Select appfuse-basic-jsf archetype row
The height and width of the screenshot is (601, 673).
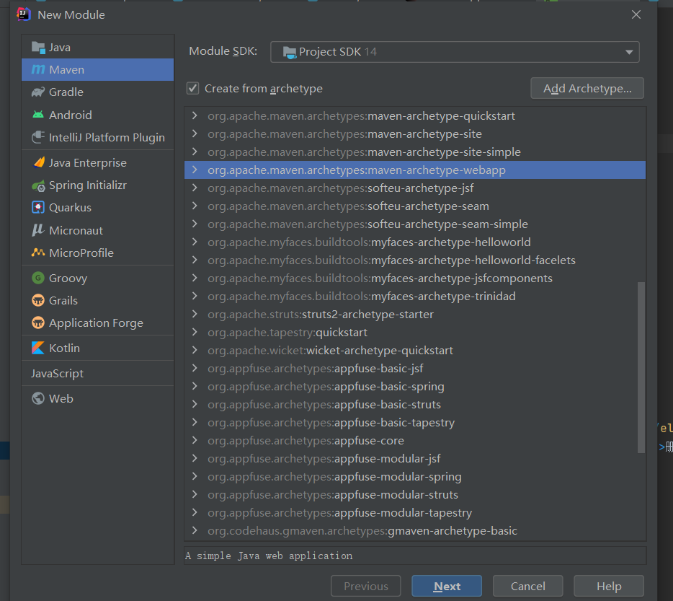click(x=414, y=369)
